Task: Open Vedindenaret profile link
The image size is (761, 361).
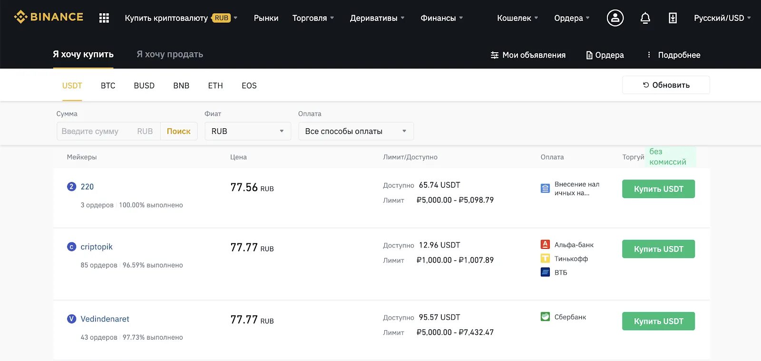Action: tap(105, 319)
